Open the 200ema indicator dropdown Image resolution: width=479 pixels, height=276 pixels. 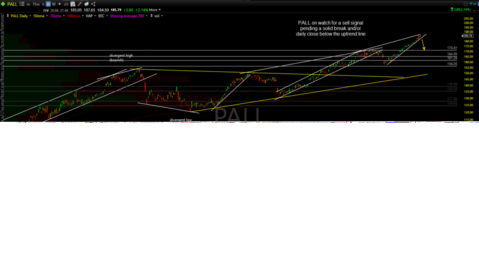(x=82, y=16)
